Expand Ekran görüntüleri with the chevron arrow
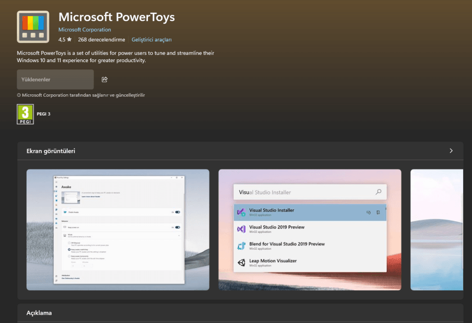 451,151
